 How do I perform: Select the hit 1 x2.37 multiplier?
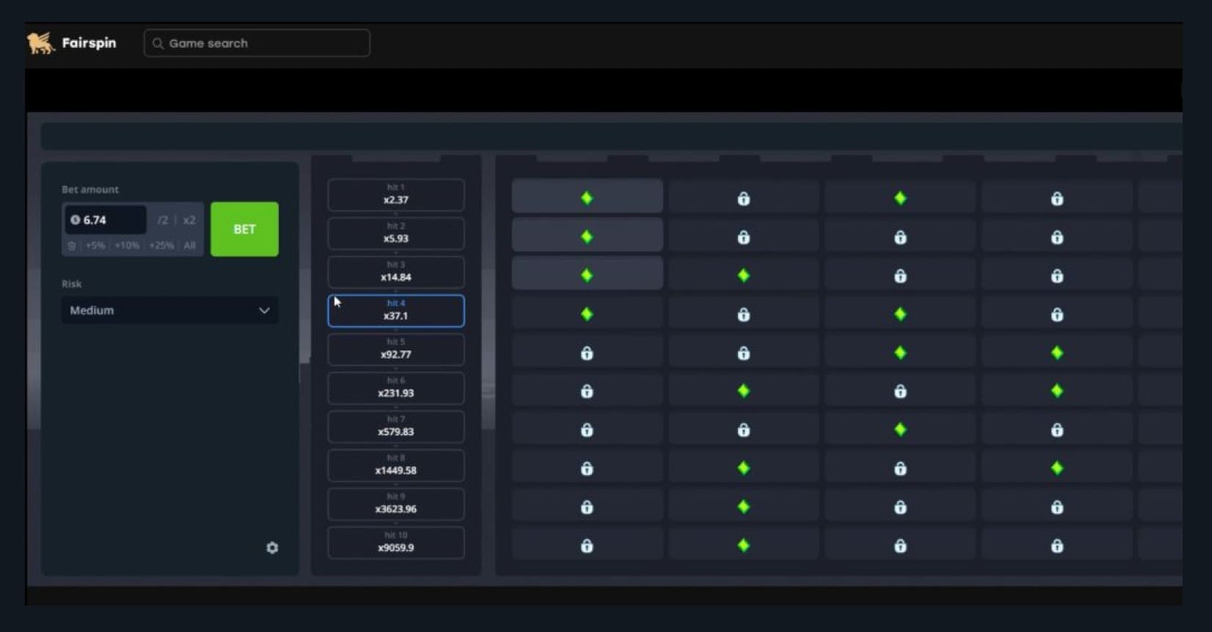(x=395, y=195)
